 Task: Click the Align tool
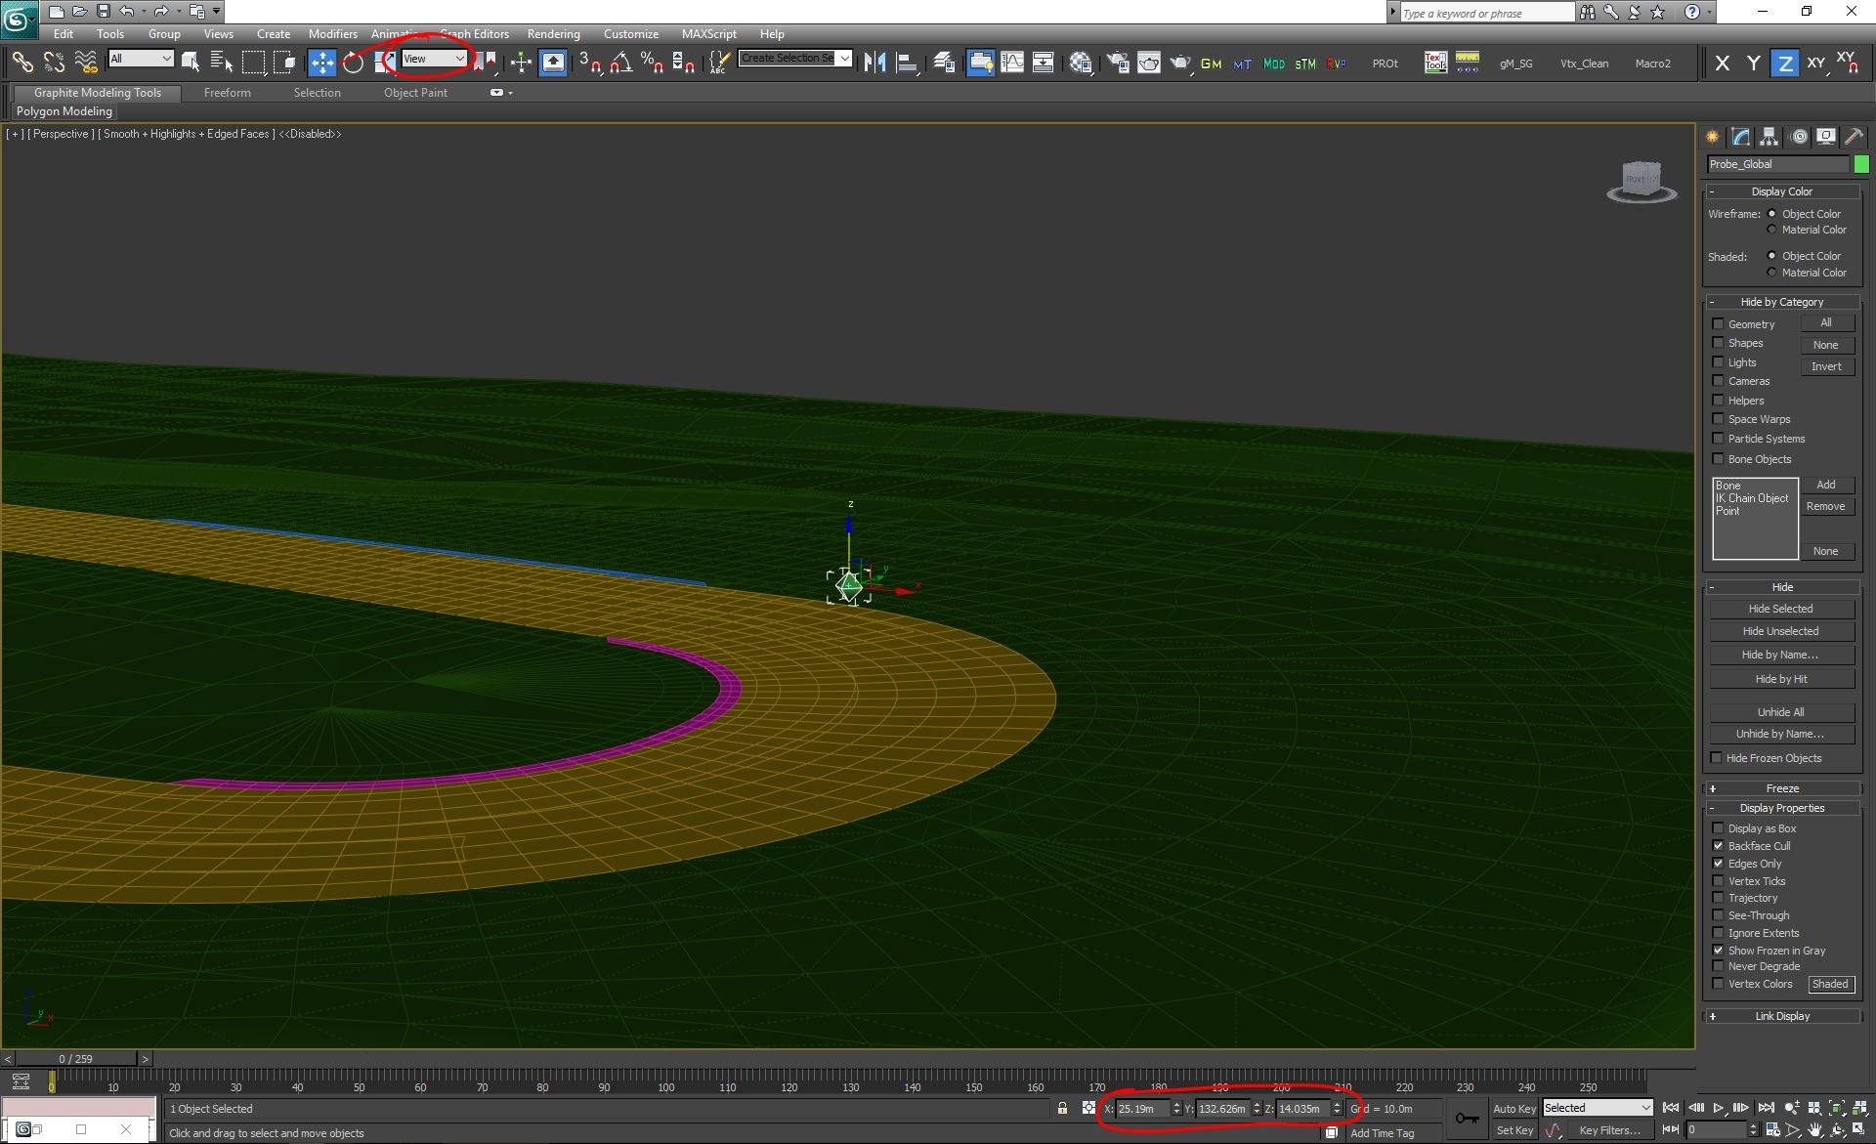907,63
